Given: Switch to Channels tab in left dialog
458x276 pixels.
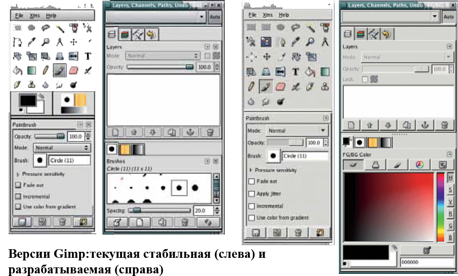Looking at the screenshot, I should 125,35.
